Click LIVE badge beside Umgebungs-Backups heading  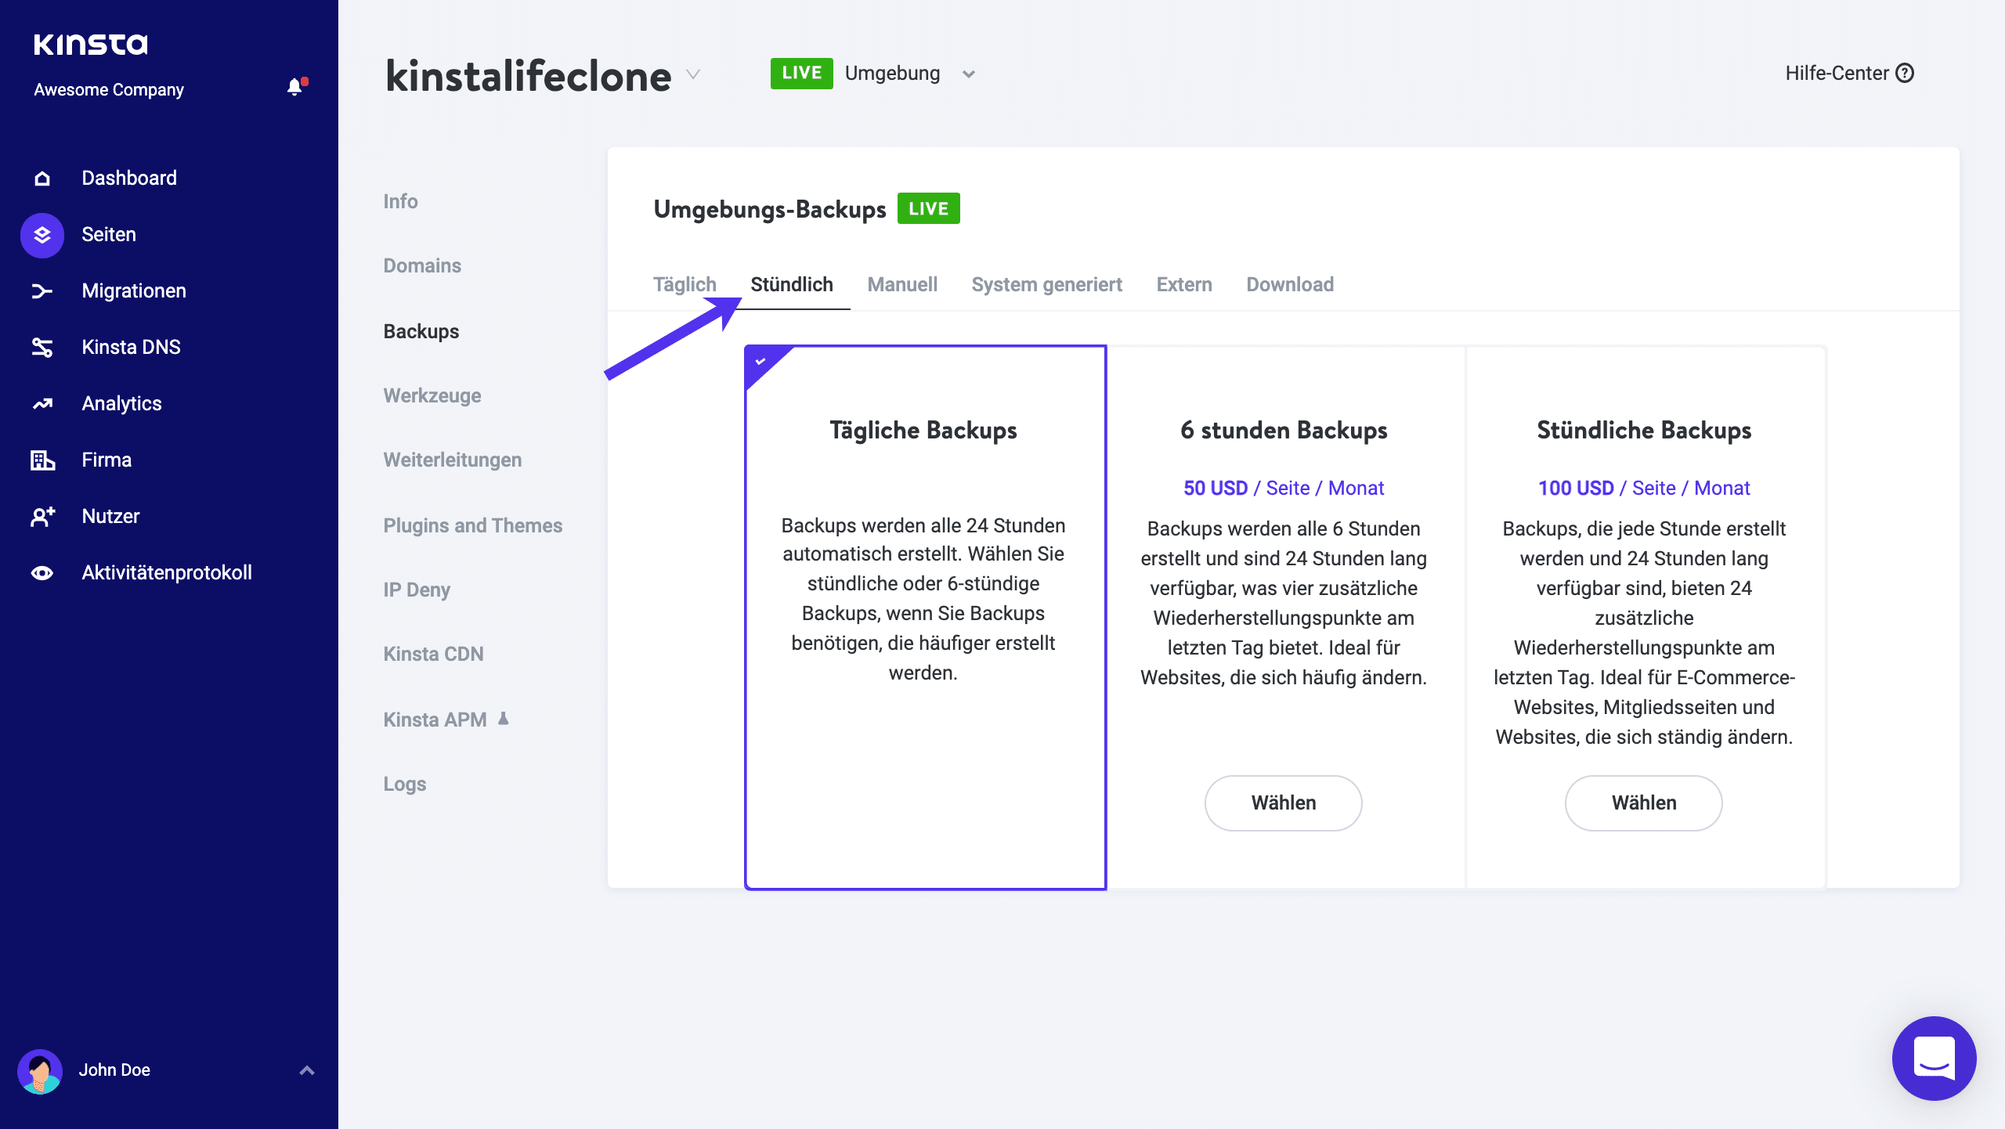(928, 209)
